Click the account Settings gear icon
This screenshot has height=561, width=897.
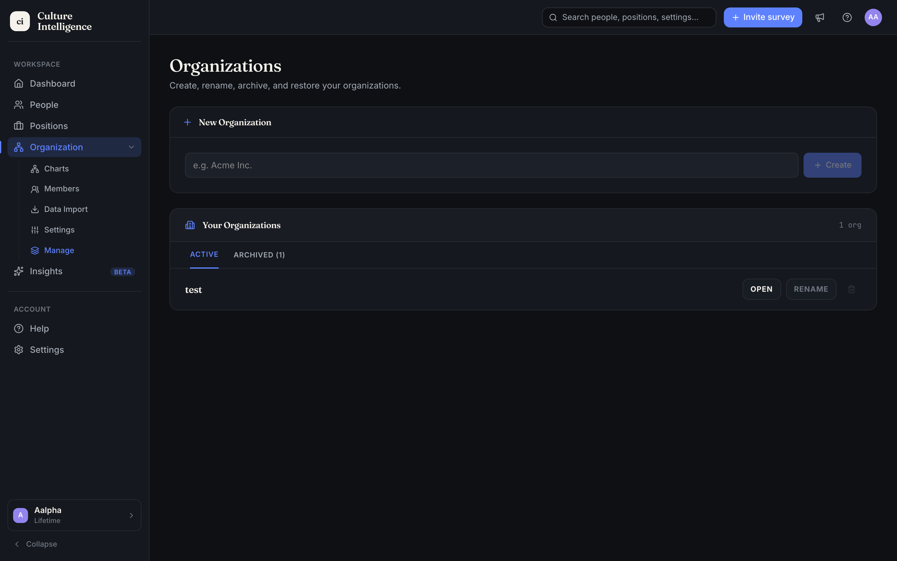point(19,349)
